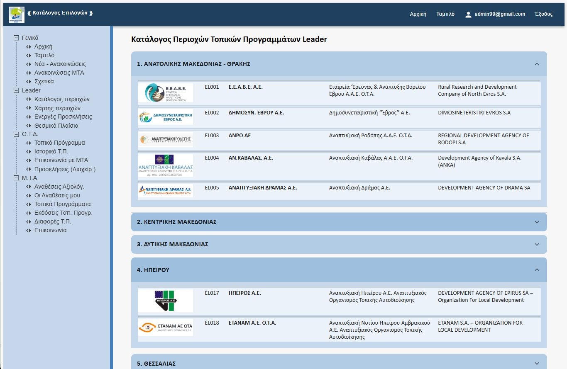Click the Έξοδος logout link
Image resolution: width=567 pixels, height=369 pixels.
(x=544, y=14)
